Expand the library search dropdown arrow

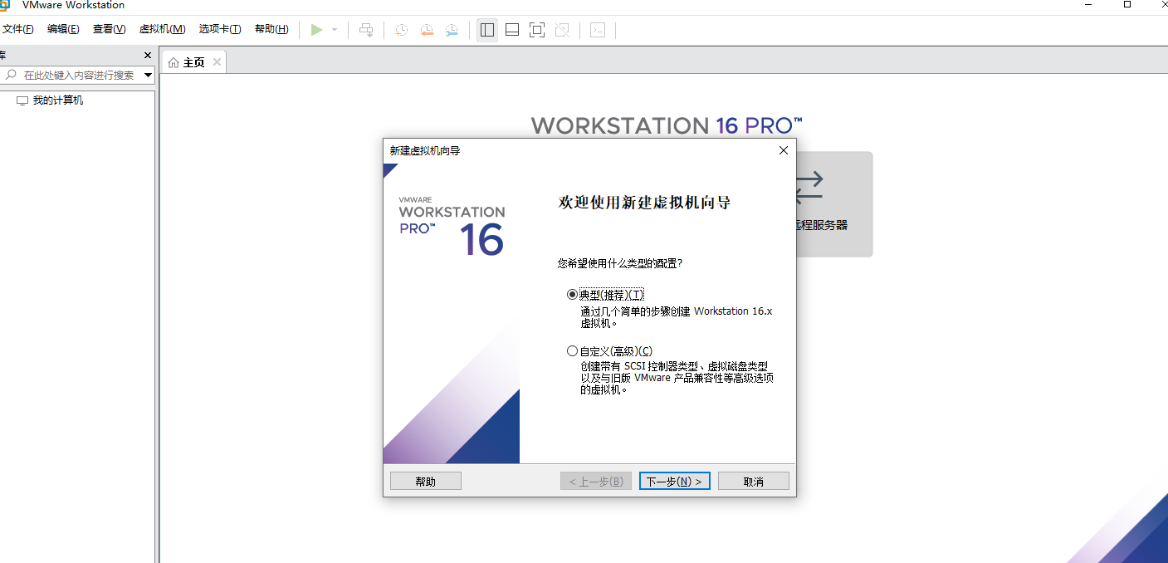(x=149, y=75)
